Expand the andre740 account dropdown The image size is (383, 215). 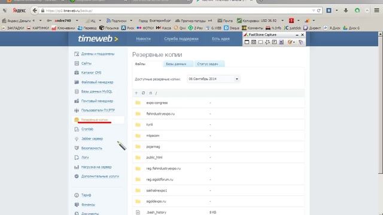point(77,20)
